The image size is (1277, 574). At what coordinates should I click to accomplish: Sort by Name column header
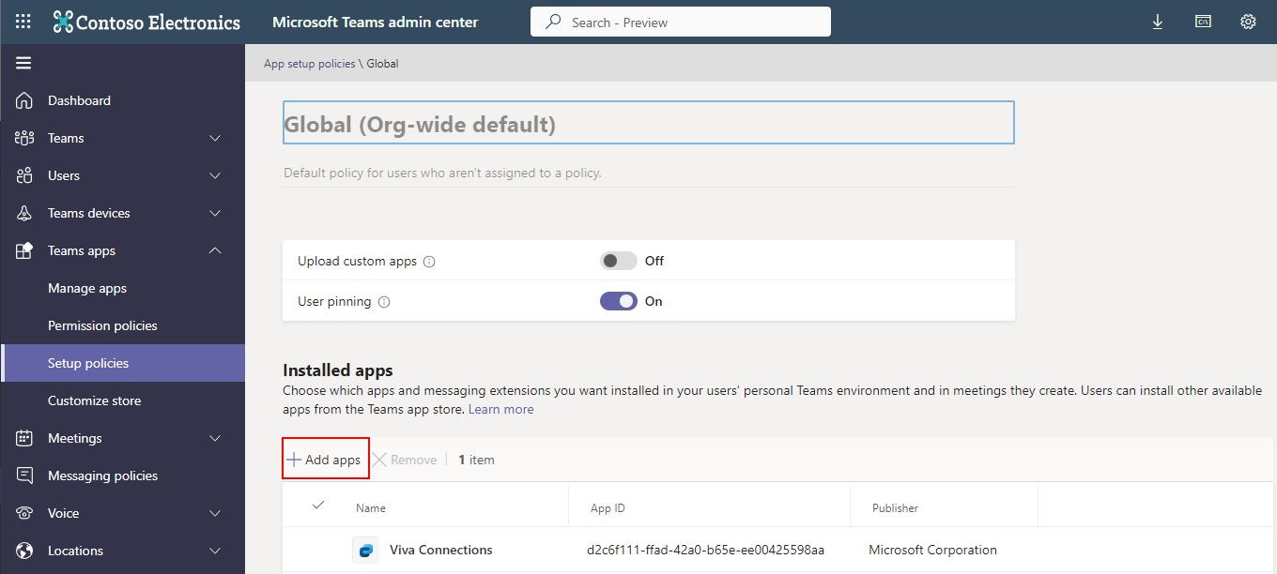[x=371, y=507]
